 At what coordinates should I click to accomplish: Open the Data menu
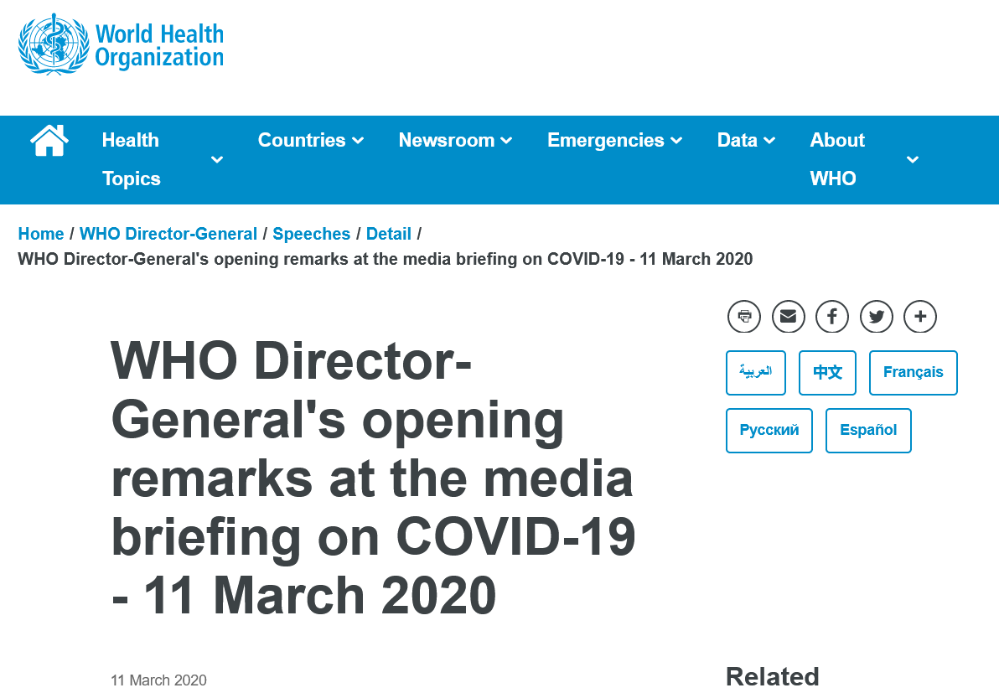pyautogui.click(x=746, y=140)
